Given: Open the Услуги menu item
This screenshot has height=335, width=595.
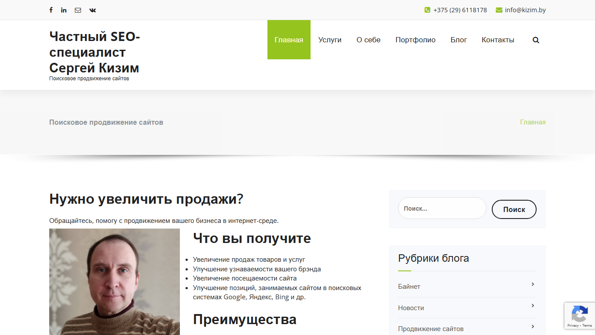Looking at the screenshot, I should [x=330, y=40].
